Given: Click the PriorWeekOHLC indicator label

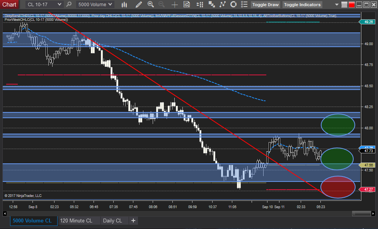Looking at the screenshot, I should [x=36, y=20].
